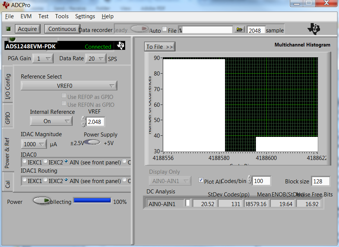339x247 pixels.
Task: Check Use REF0P as GPIO
Action: [x=64, y=96]
